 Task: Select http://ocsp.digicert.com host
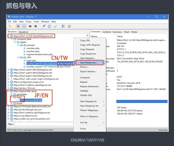click(x=25, y=116)
